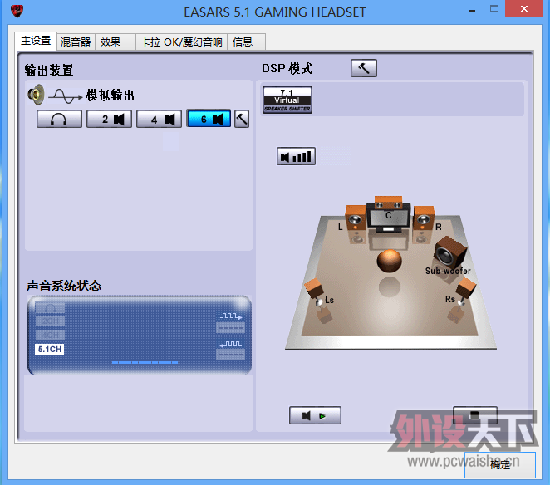
Task: Switch to the 混音器 tab
Action: [76, 42]
